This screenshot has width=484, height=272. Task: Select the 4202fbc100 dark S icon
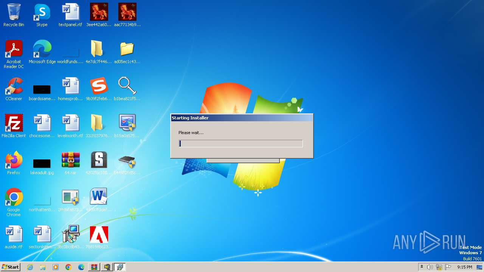(x=99, y=163)
